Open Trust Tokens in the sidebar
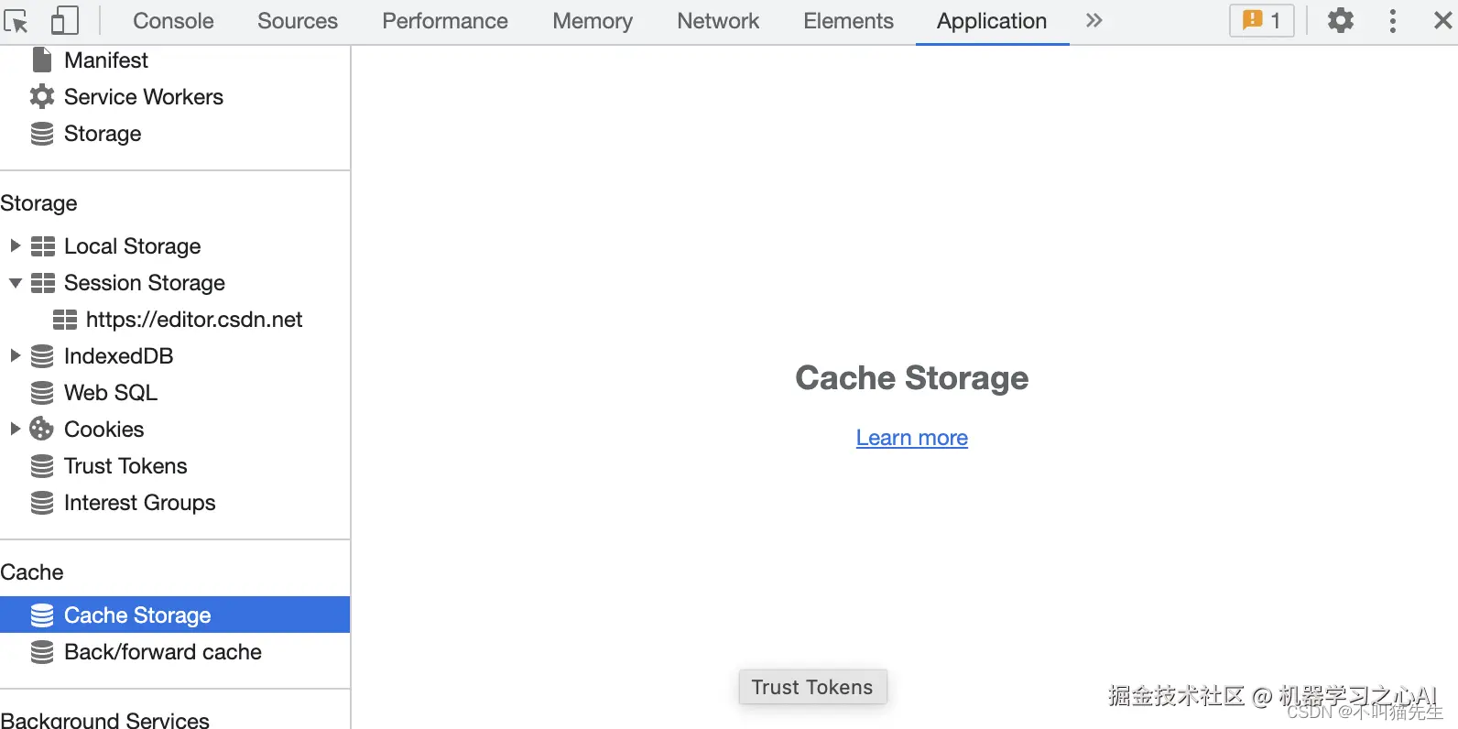The height and width of the screenshot is (729, 1458). point(125,466)
